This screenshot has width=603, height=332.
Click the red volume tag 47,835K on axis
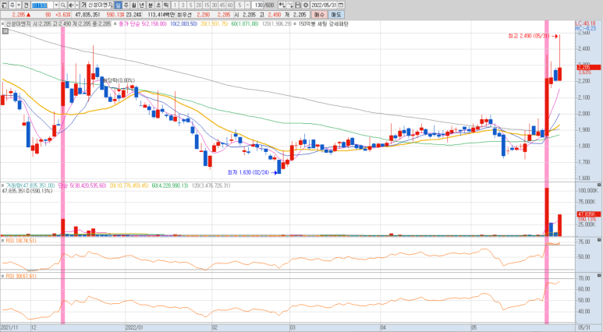click(x=588, y=214)
